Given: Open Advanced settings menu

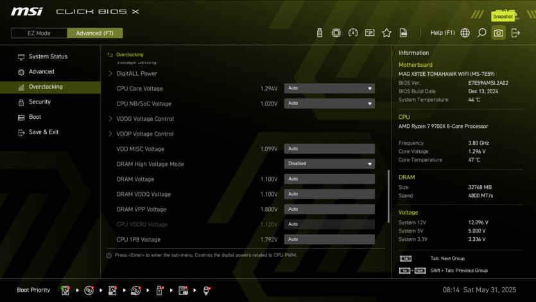Looking at the screenshot, I should [x=50, y=71].
